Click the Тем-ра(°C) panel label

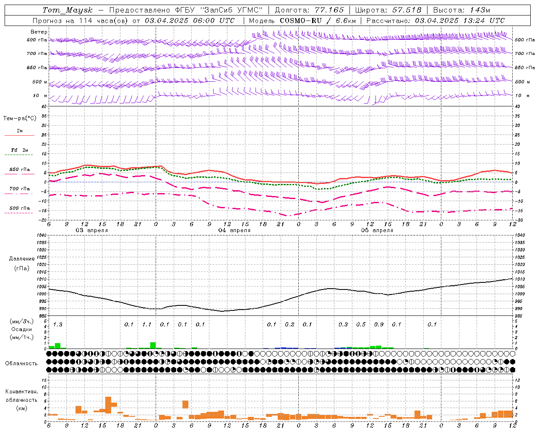pos(20,119)
